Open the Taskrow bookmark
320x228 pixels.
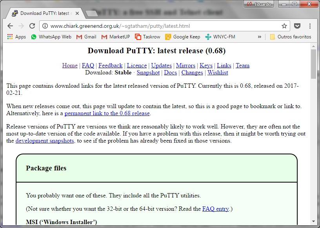coord(147,37)
